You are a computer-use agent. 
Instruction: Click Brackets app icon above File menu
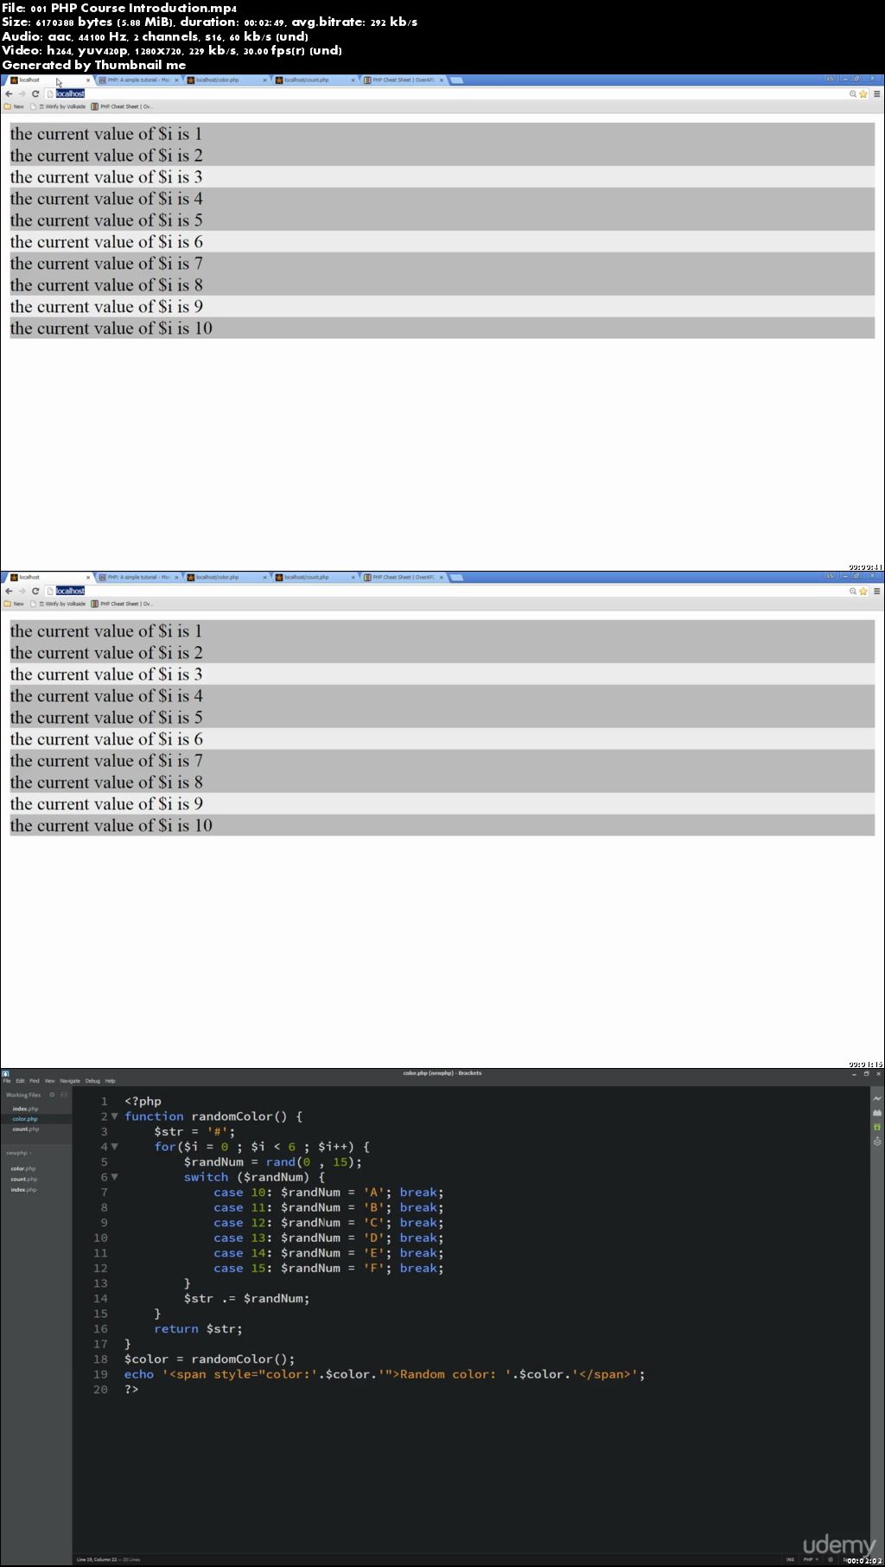click(5, 1073)
